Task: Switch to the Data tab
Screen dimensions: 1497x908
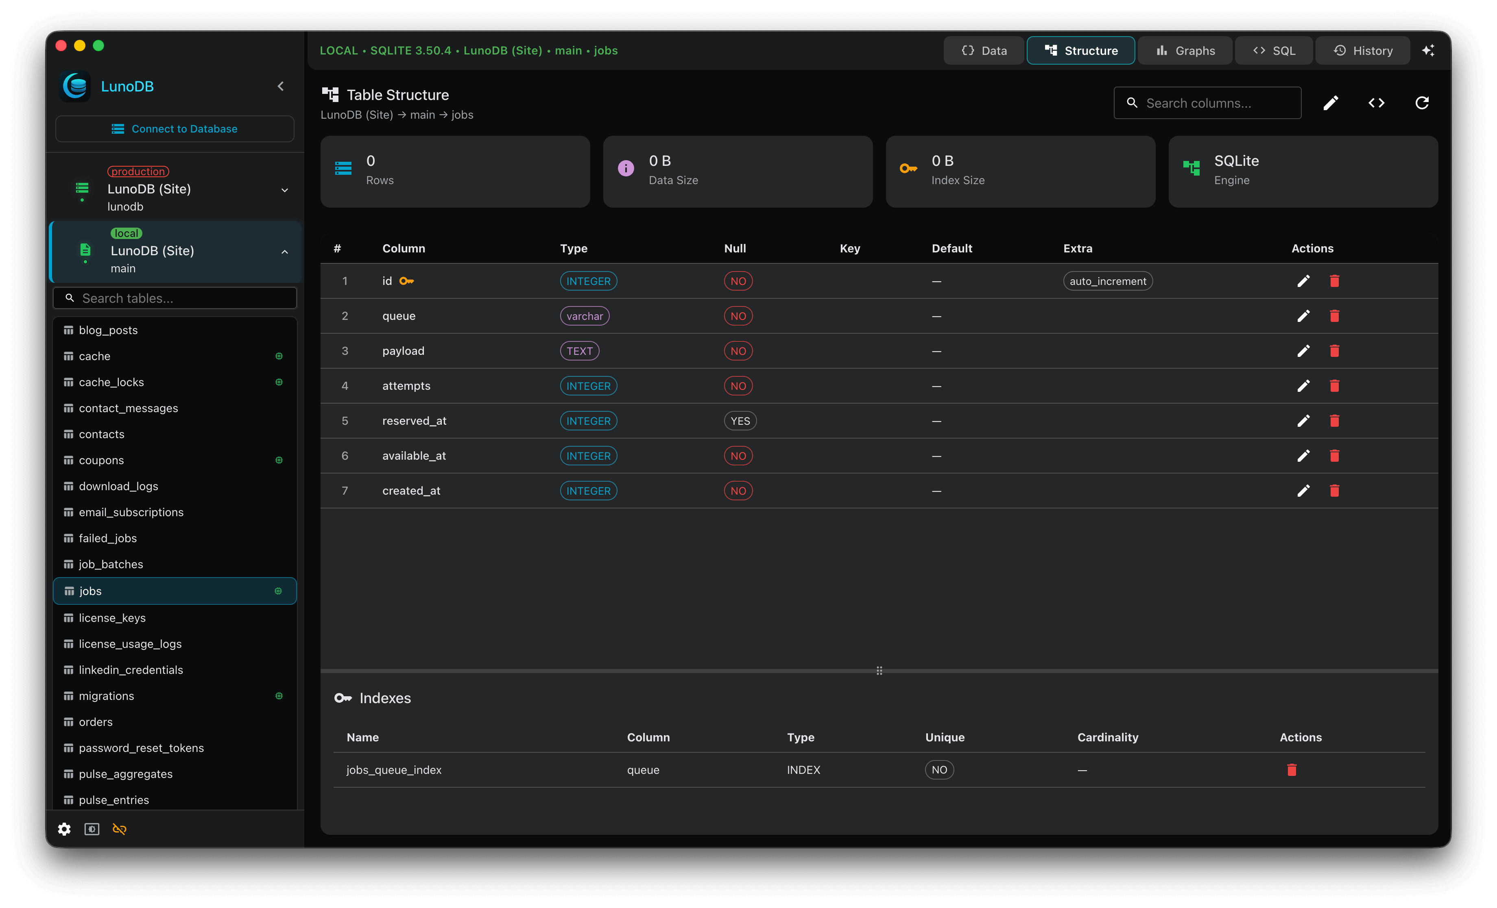Action: click(983, 50)
